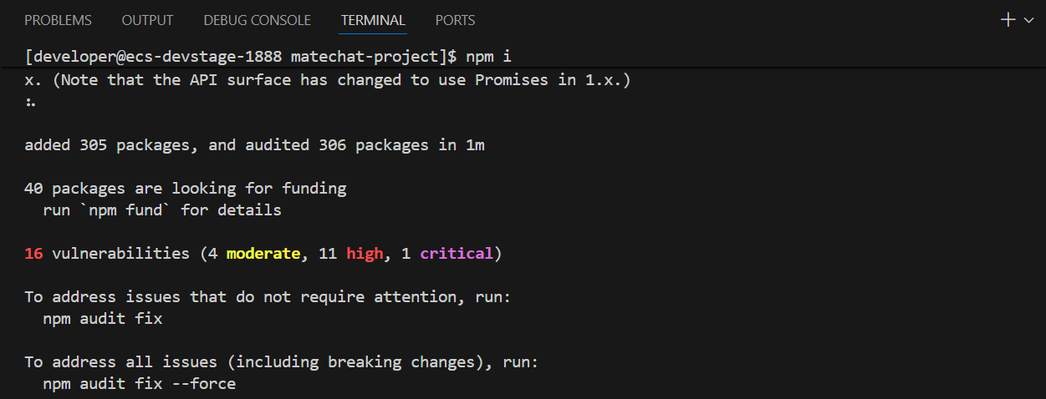The height and width of the screenshot is (399, 1046).
Task: Switch to the PROBLEMS tab
Action: coord(58,20)
